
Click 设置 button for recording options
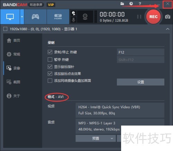pos(140,82)
